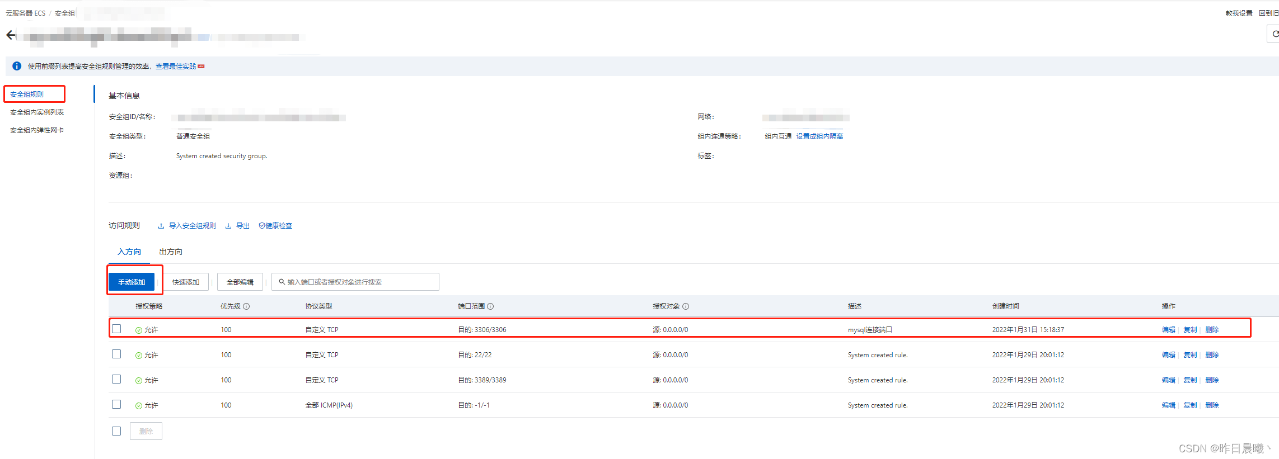Screen dimensions: 1279x459
Task: Go back using the left arrow icon
Action: (x=11, y=35)
